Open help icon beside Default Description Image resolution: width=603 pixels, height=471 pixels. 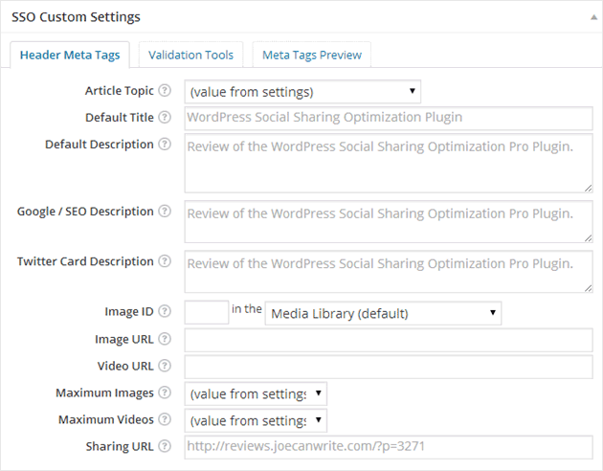[165, 145]
